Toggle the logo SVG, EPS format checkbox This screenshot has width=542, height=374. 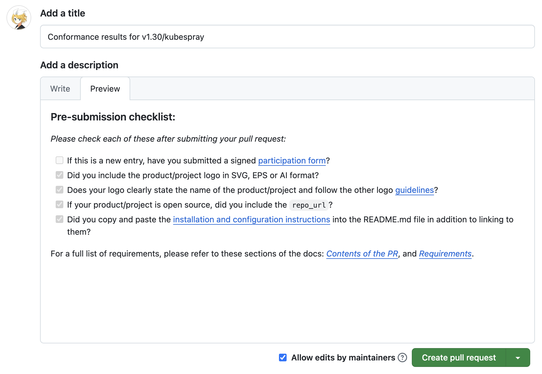click(60, 175)
